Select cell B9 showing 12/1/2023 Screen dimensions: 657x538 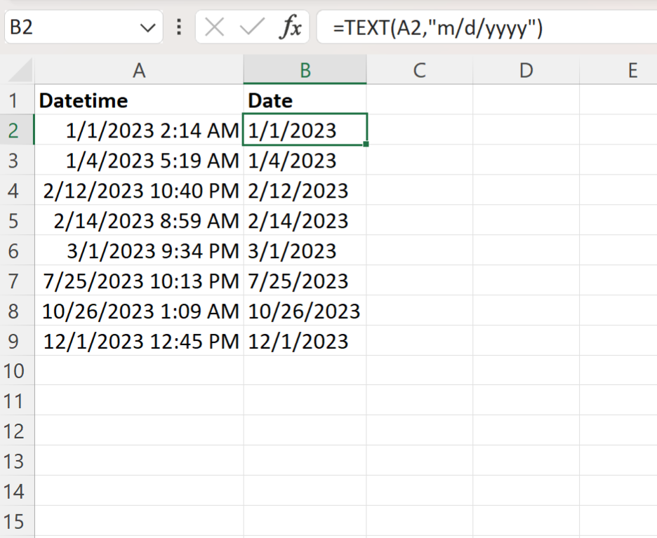click(x=305, y=341)
